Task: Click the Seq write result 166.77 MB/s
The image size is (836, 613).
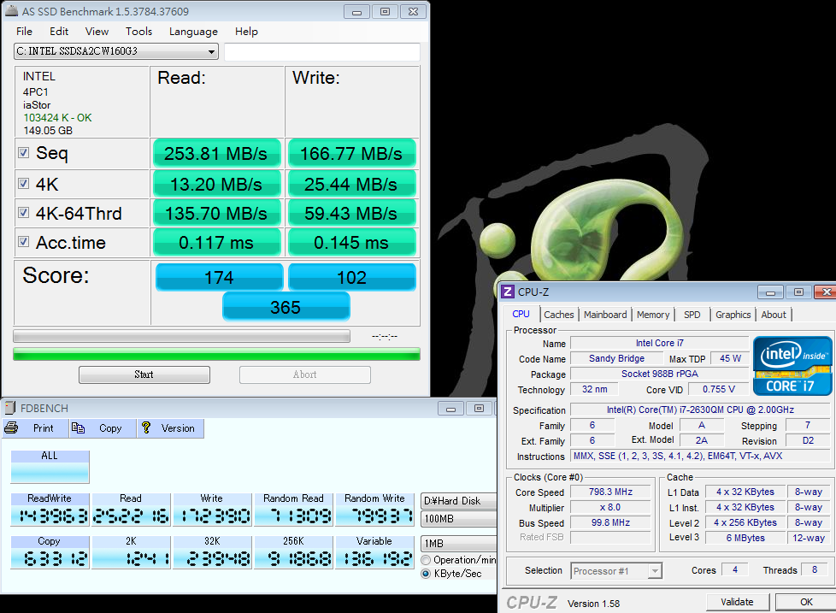Action: [x=351, y=154]
